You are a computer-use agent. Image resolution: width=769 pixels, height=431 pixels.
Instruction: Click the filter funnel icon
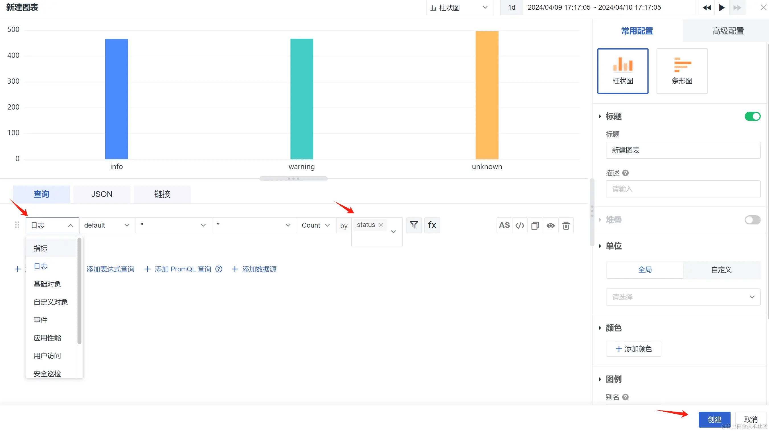pyautogui.click(x=414, y=225)
